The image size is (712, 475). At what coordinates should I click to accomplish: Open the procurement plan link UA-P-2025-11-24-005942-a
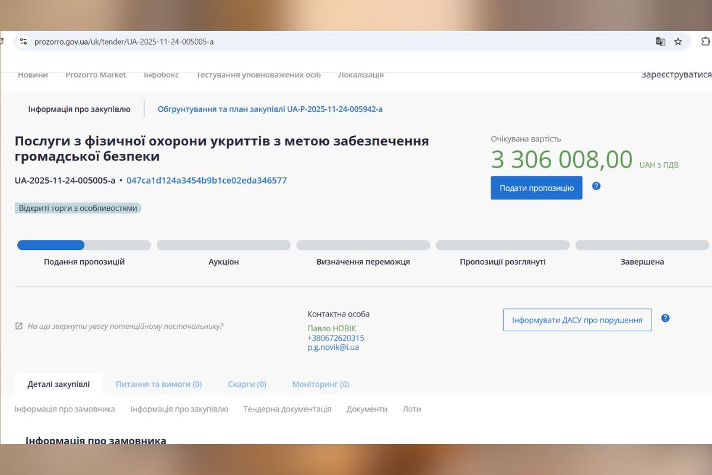coord(270,109)
